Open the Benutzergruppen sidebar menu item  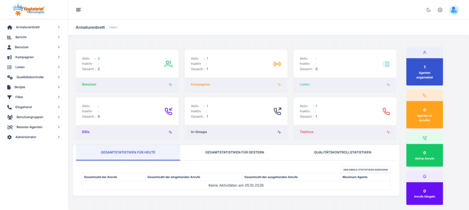pos(34,117)
